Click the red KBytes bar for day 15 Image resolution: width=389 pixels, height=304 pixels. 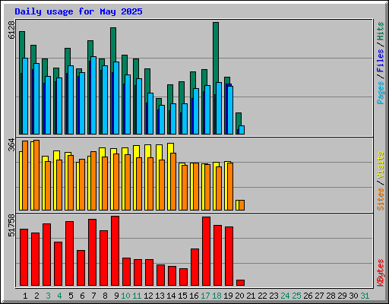click(183, 277)
